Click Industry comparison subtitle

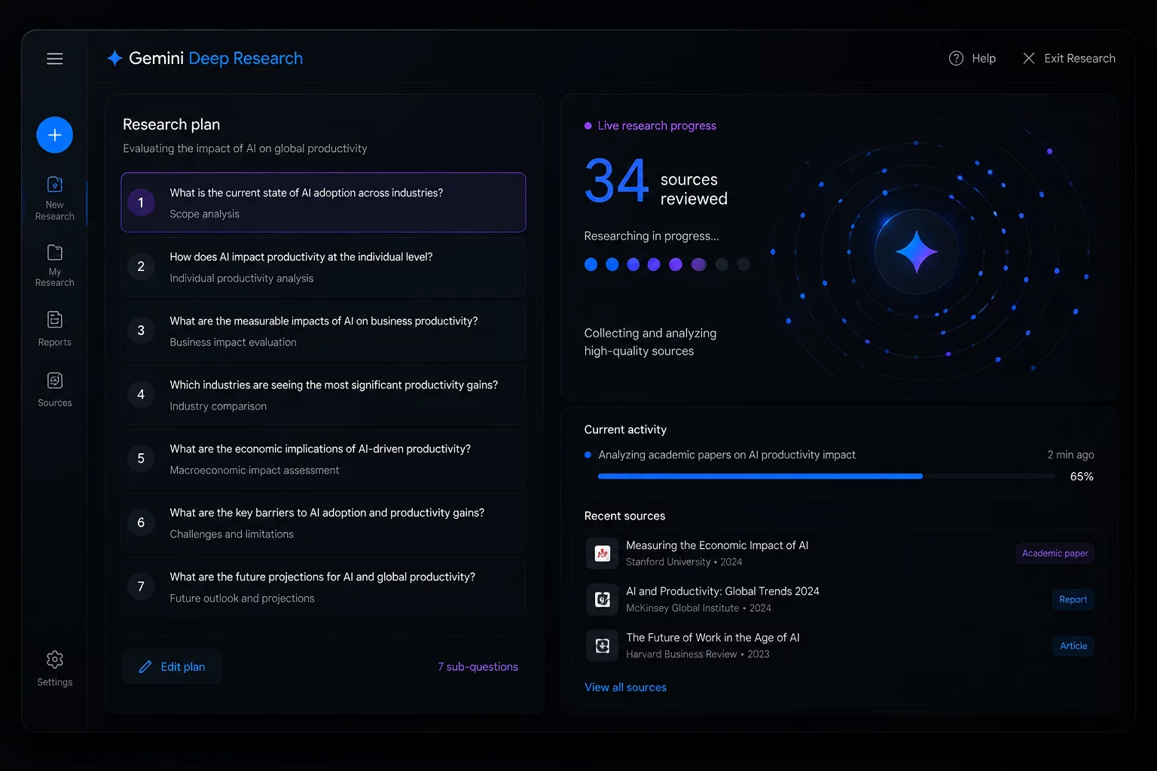click(x=218, y=406)
